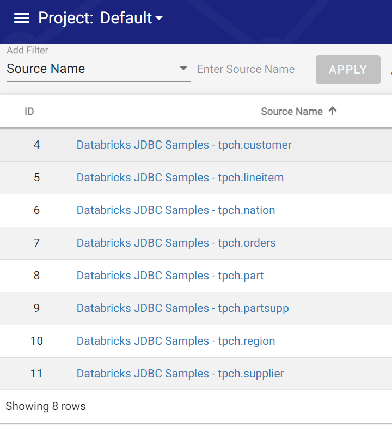Open the tpch.supplier source link
The width and height of the screenshot is (392, 434).
pyautogui.click(x=180, y=374)
